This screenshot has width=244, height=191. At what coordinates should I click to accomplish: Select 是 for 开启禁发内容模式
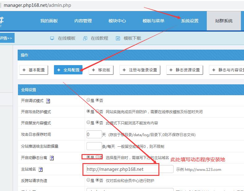point(88,123)
